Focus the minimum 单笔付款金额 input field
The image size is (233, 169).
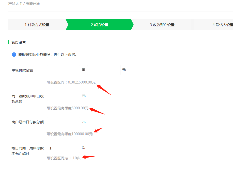pos(64,70)
